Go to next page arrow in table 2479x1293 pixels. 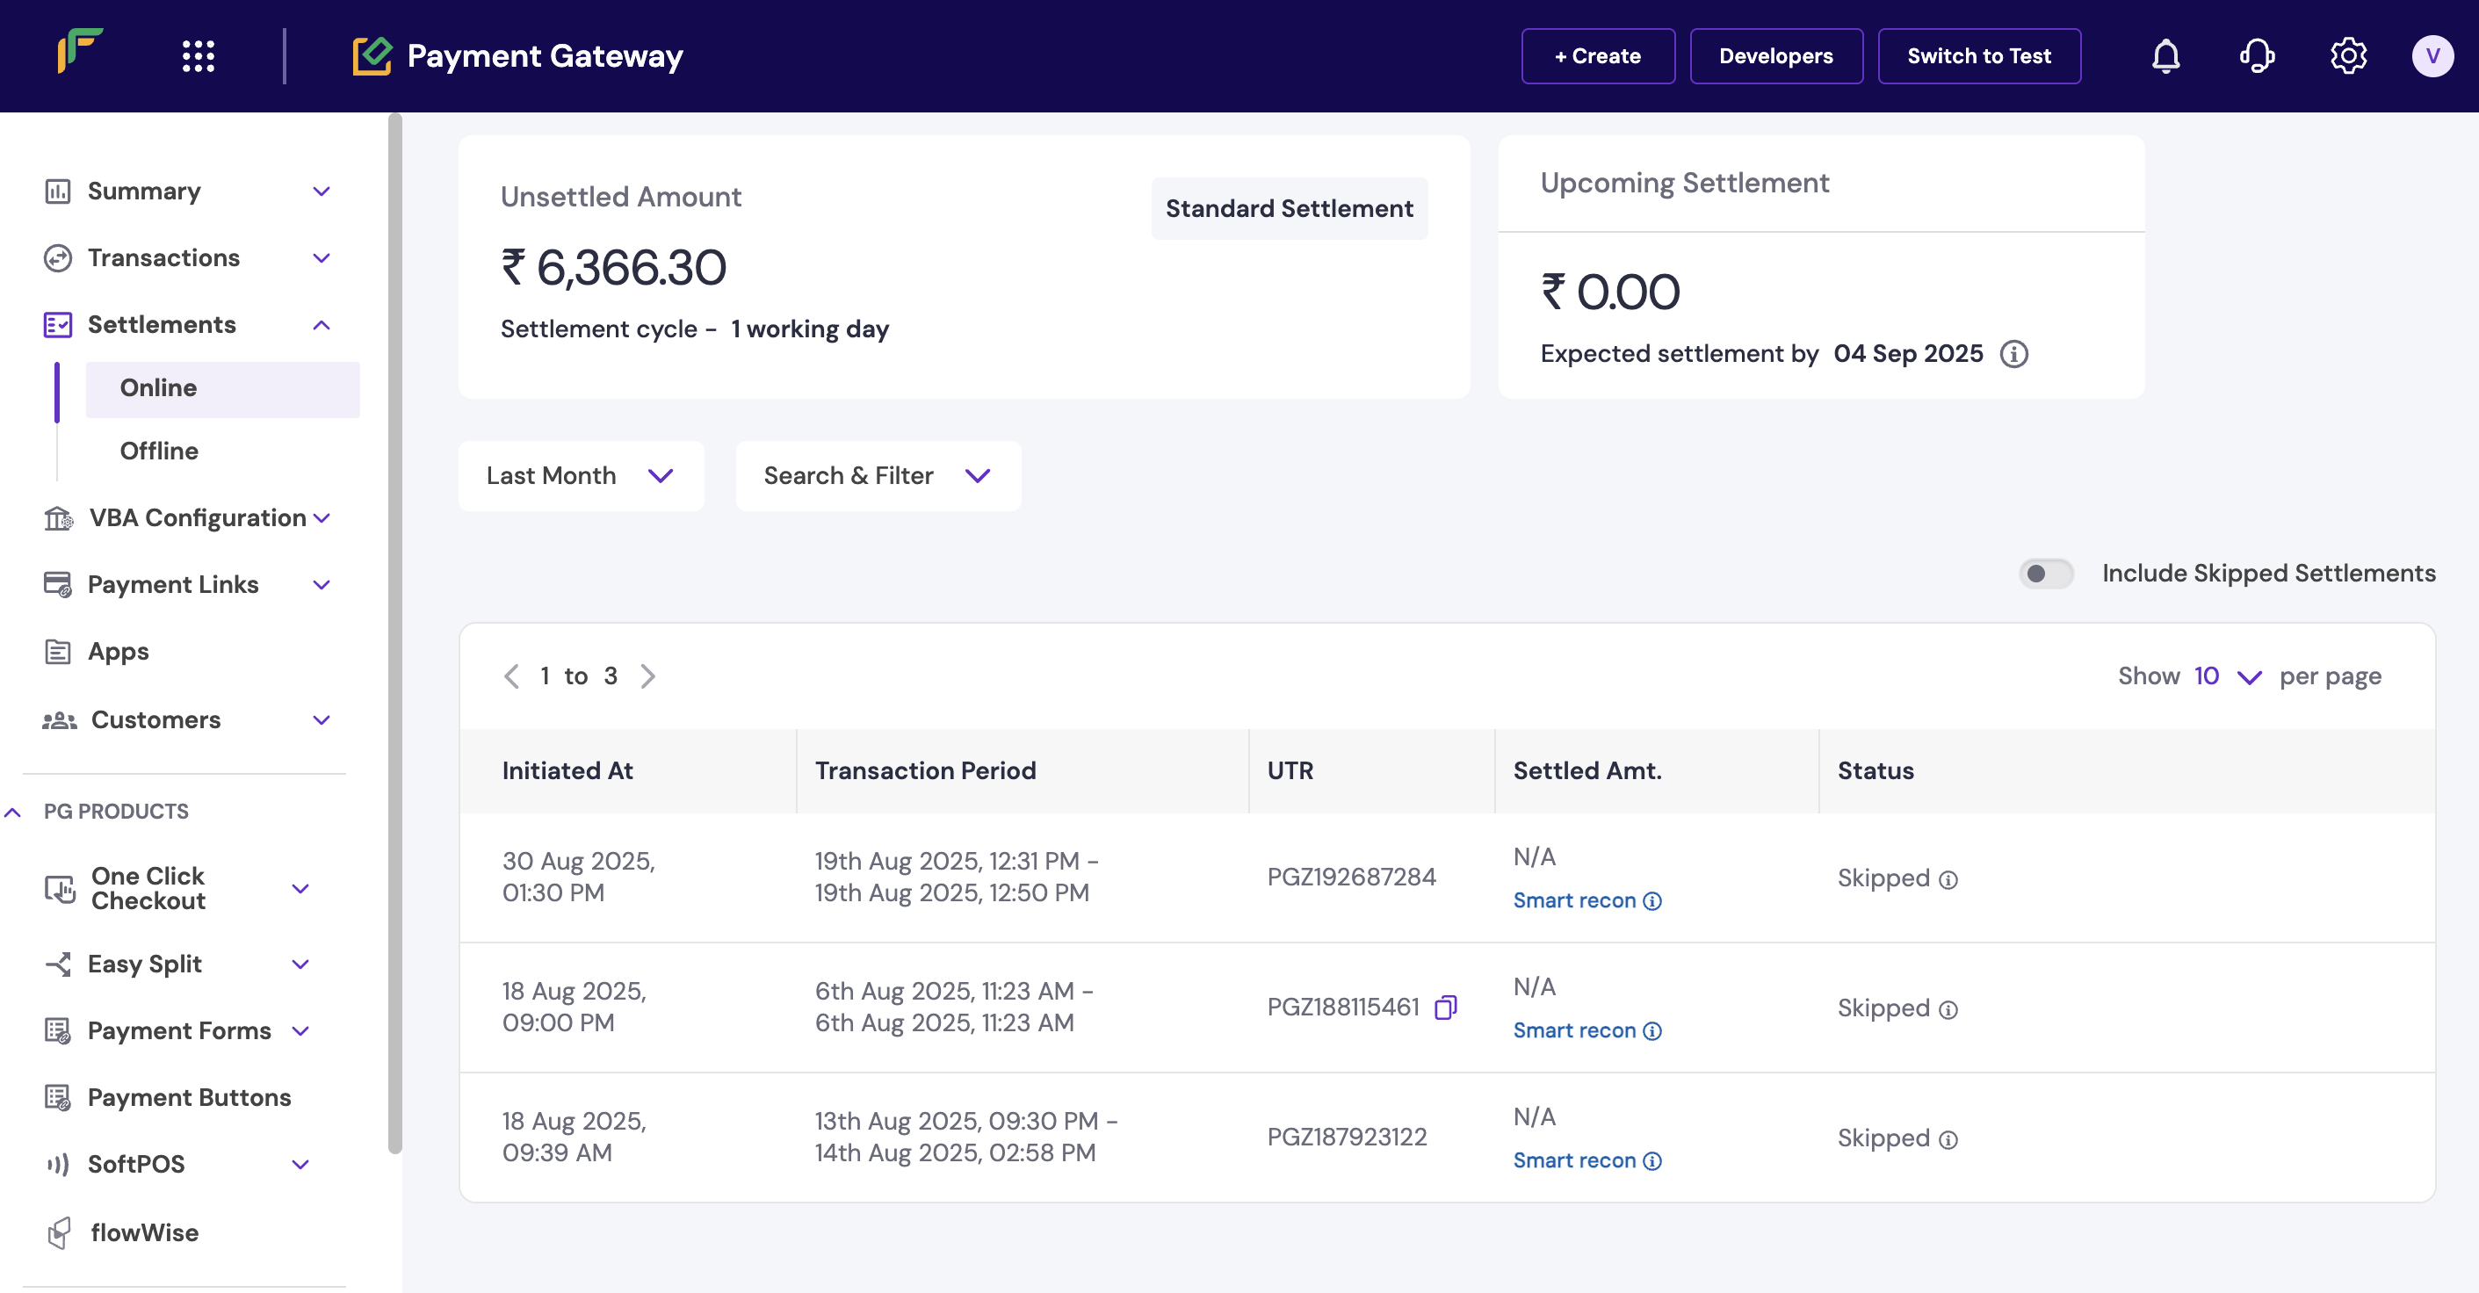[x=648, y=676]
